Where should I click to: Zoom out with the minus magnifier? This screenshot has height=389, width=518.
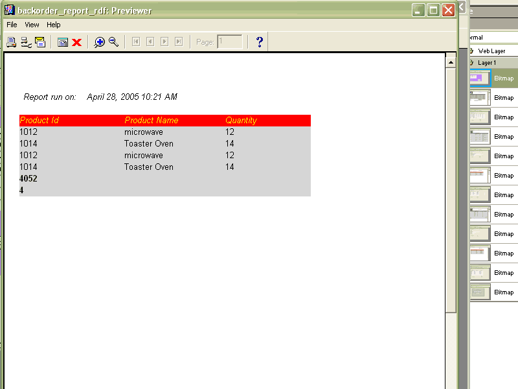[x=113, y=42]
